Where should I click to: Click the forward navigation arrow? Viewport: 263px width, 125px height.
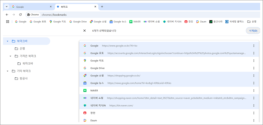pos(14,15)
